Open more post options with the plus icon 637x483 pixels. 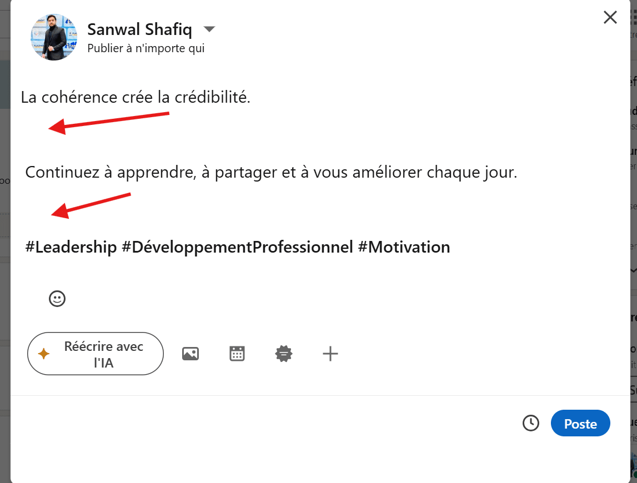(330, 353)
